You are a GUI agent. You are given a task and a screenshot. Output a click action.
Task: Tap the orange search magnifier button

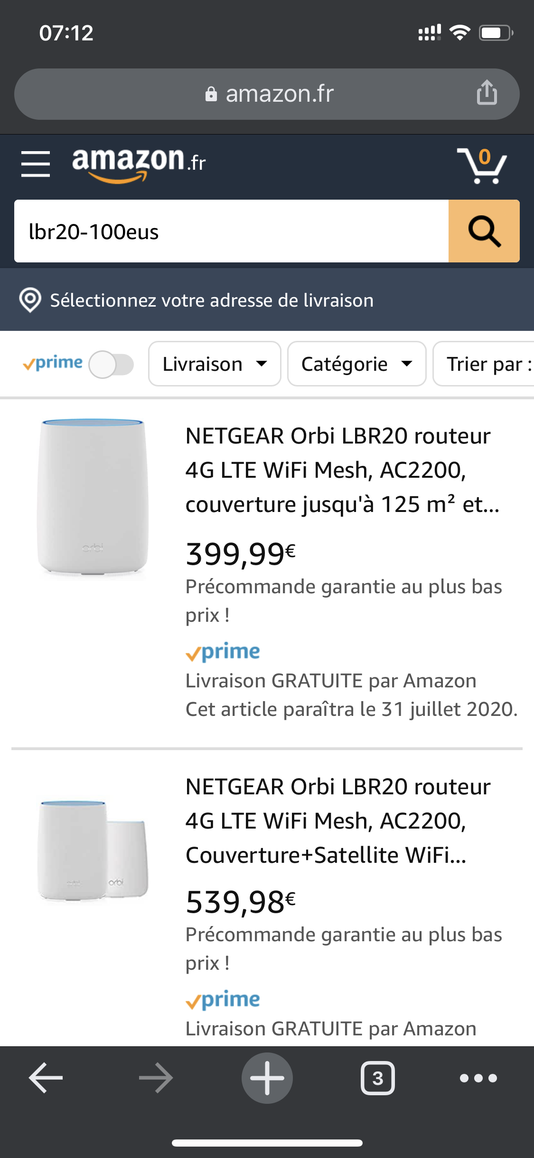click(484, 232)
